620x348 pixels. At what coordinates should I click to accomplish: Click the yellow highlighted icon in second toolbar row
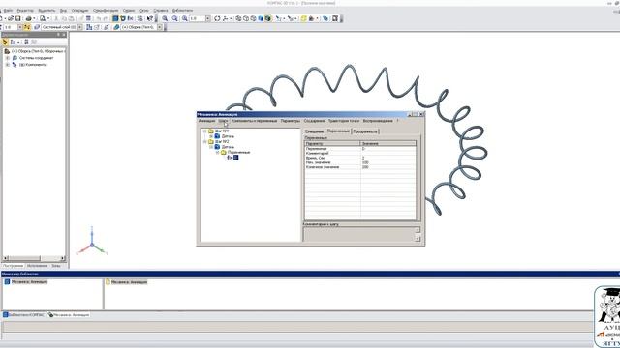point(27,27)
